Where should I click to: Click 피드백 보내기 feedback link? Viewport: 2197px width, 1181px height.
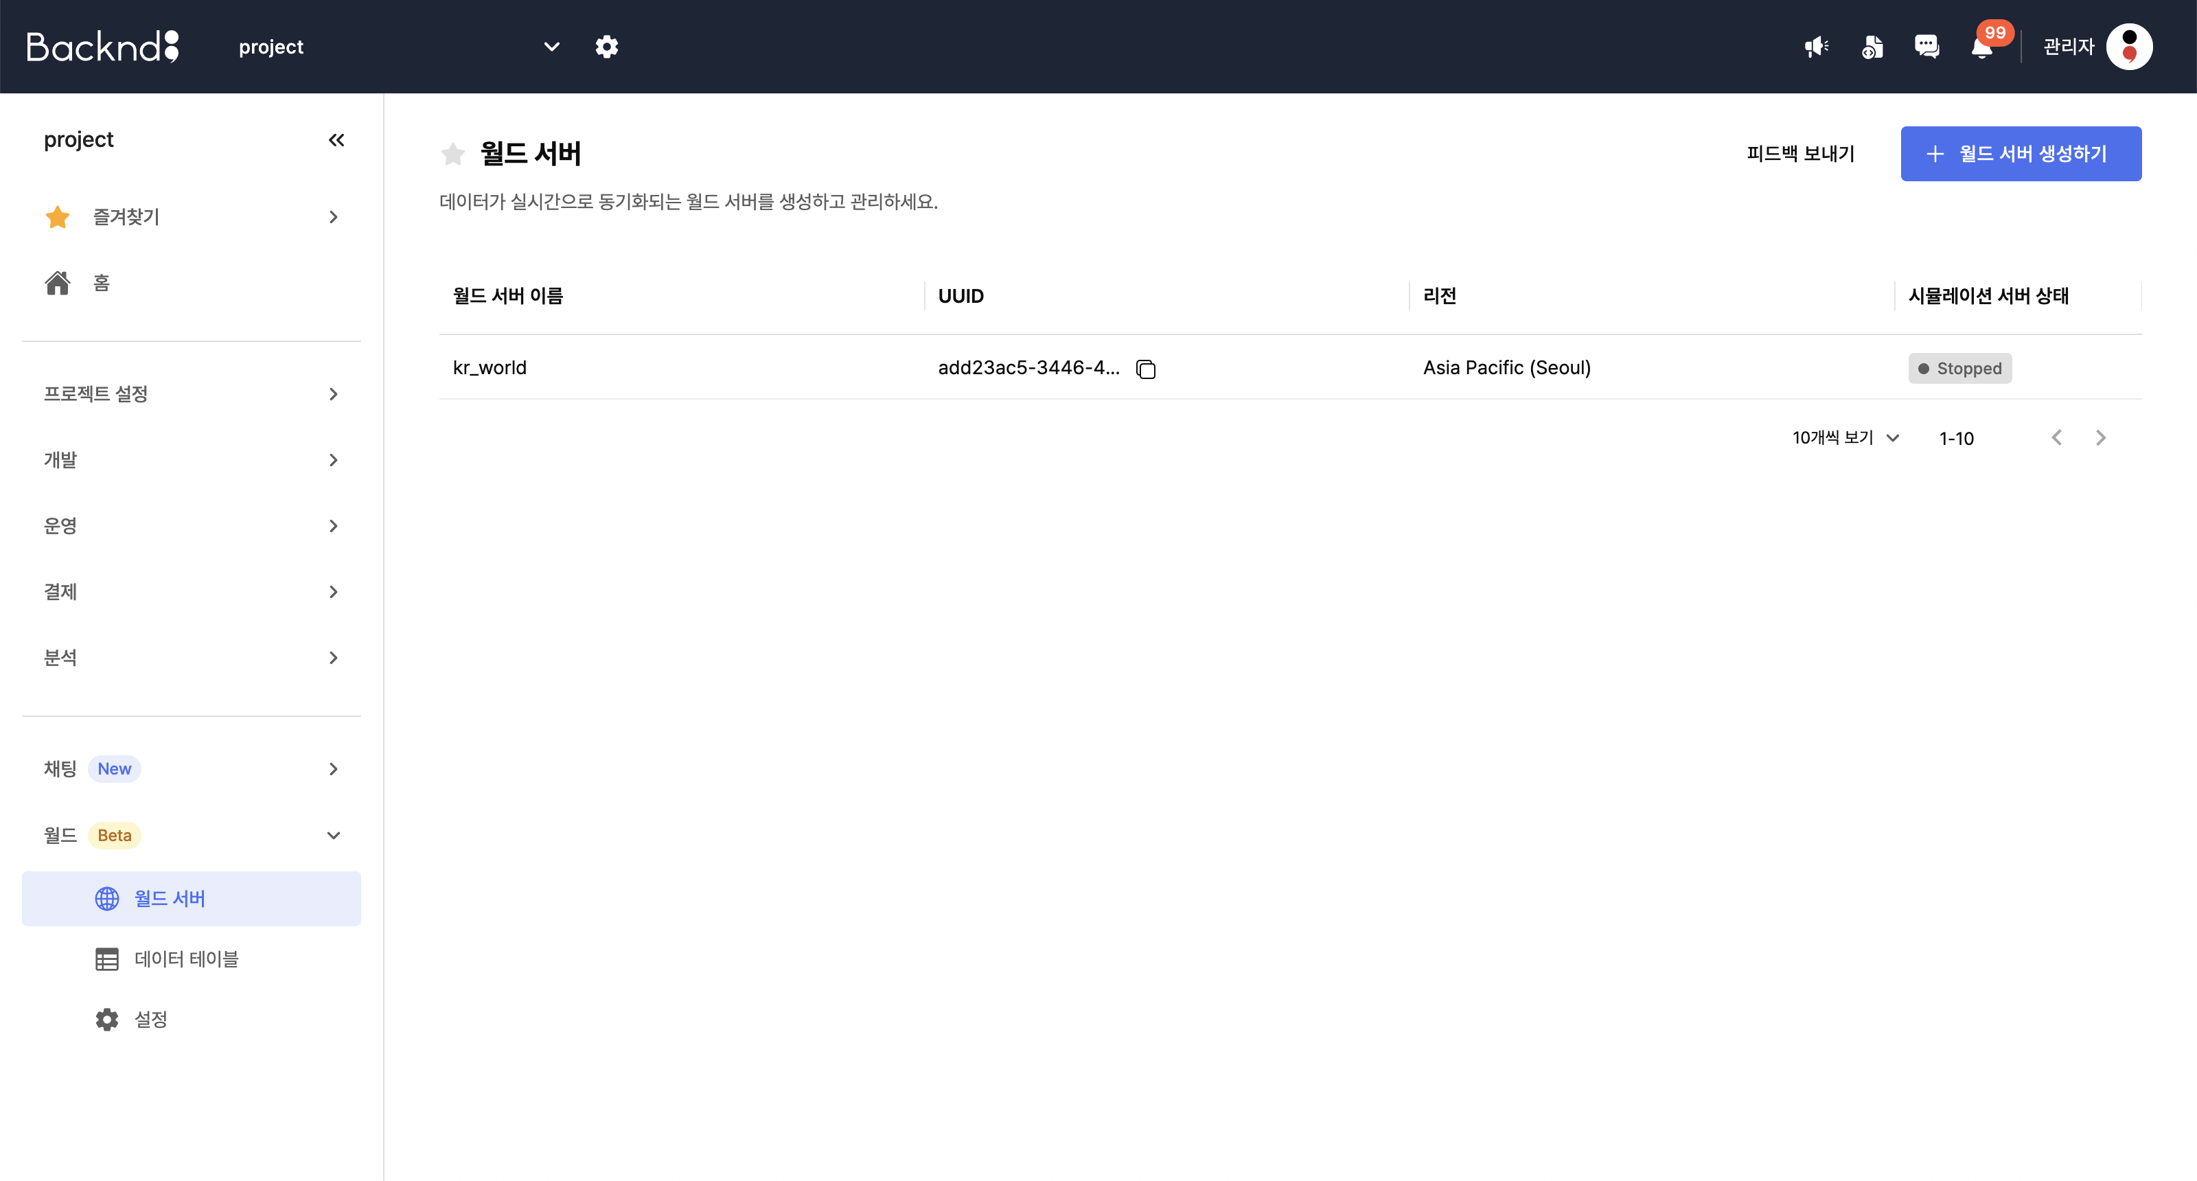coord(1800,152)
